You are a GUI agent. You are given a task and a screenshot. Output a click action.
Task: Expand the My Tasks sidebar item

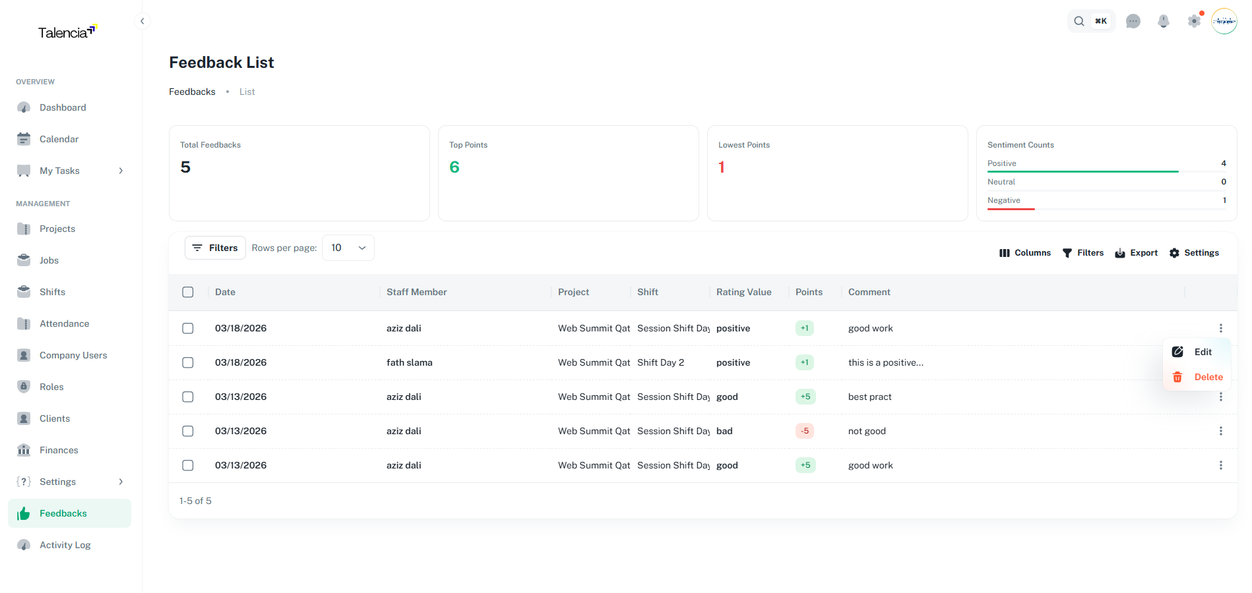coord(121,170)
